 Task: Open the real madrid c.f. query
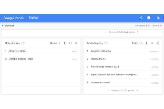[123, 59]
